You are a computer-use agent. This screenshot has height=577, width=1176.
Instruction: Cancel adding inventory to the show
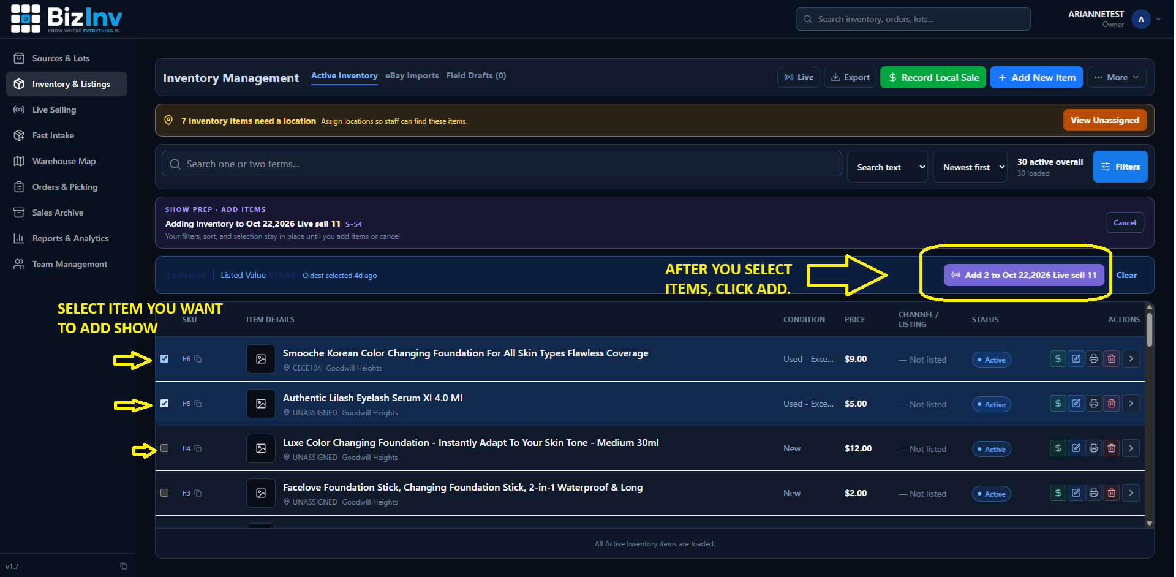[1125, 223]
